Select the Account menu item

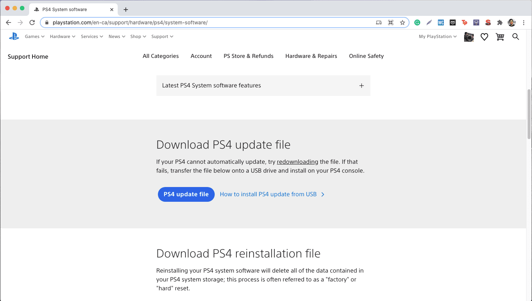201,56
